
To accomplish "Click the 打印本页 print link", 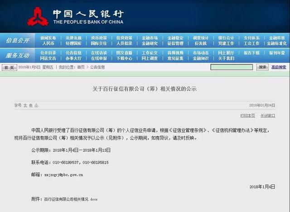I will pos(248,116).
